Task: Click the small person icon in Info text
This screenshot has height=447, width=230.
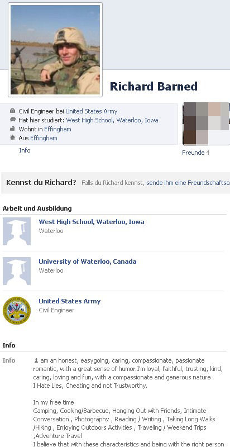Action: (x=36, y=360)
